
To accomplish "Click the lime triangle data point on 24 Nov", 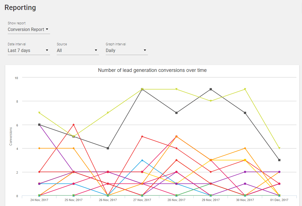I will [39, 113].
